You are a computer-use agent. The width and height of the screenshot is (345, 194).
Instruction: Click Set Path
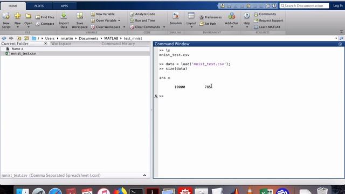(x=208, y=24)
